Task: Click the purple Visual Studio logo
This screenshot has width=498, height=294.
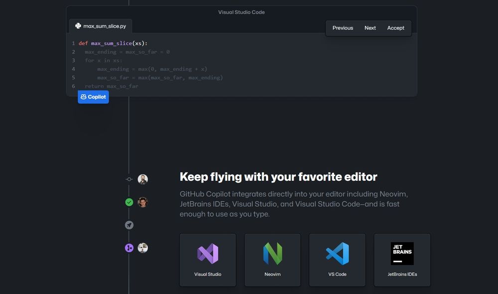Action: (x=208, y=254)
